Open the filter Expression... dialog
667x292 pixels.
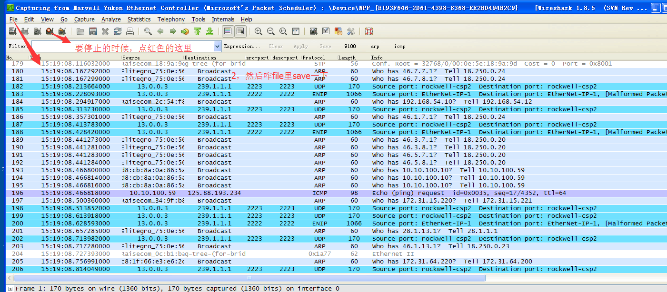click(242, 46)
